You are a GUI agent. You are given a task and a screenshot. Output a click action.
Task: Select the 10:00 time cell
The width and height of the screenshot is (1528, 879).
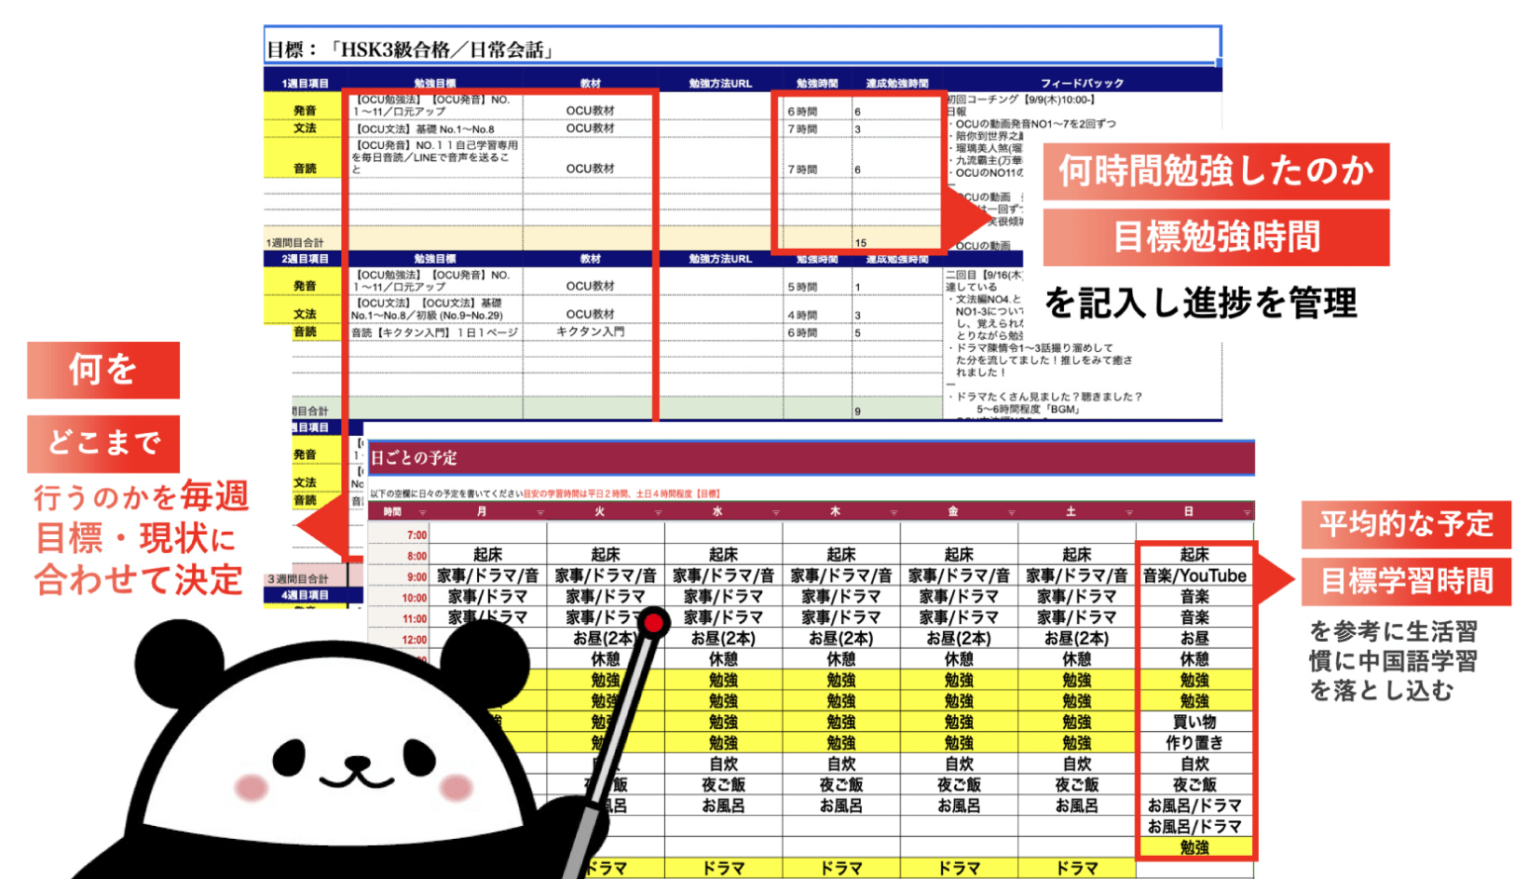pos(399,598)
